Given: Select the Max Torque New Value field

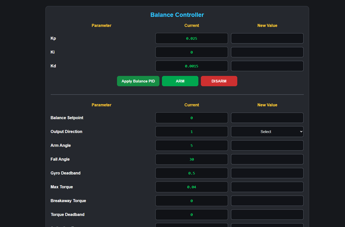Looking at the screenshot, I should coord(267,187).
